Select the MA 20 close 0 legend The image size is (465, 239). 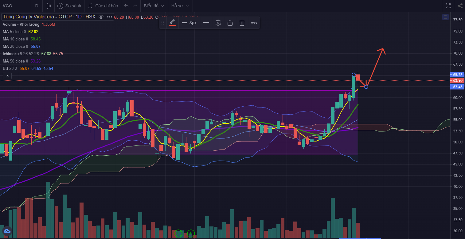tap(15, 46)
